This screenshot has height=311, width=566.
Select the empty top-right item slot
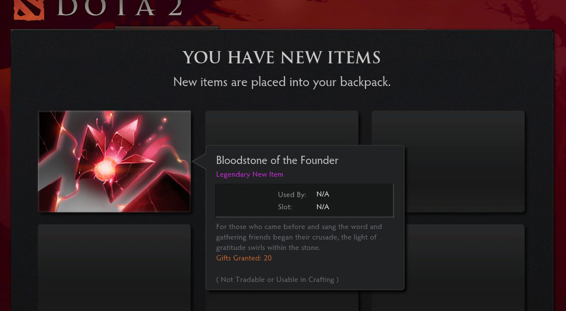pyautogui.click(x=448, y=161)
